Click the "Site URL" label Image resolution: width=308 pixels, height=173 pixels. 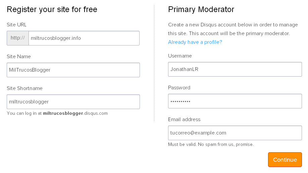click(x=16, y=25)
